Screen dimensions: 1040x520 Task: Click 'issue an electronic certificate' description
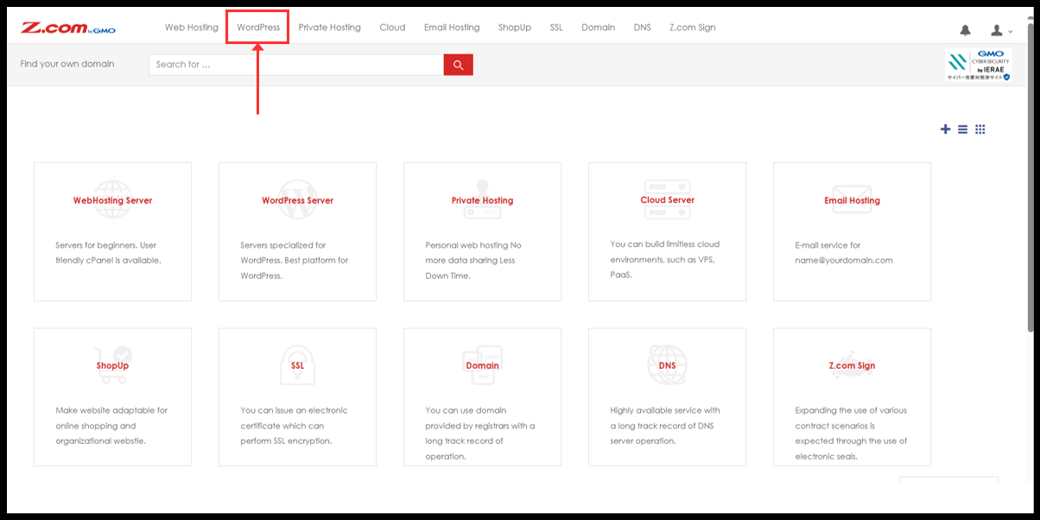click(x=294, y=425)
